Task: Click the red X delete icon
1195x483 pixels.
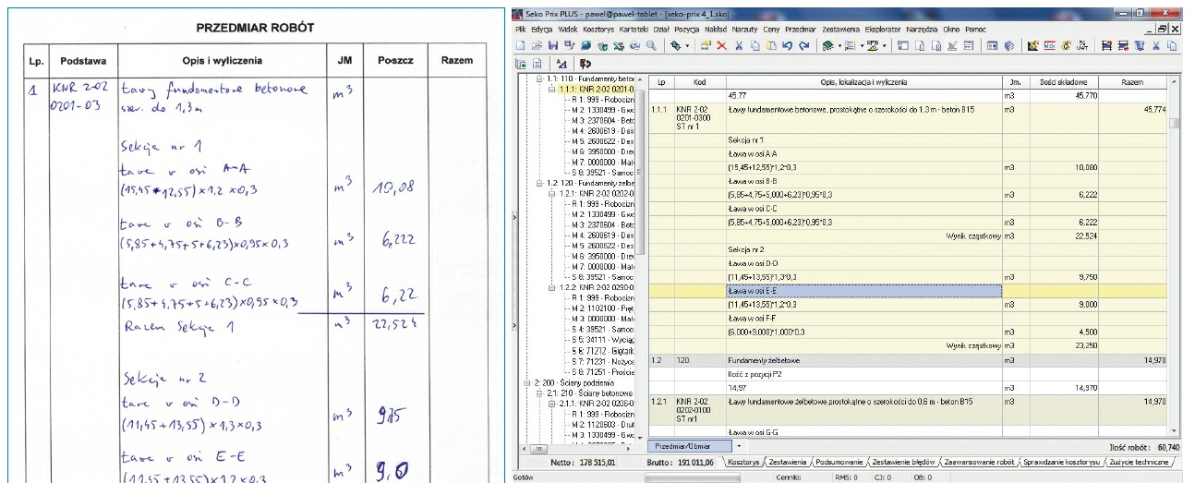Action: click(722, 44)
